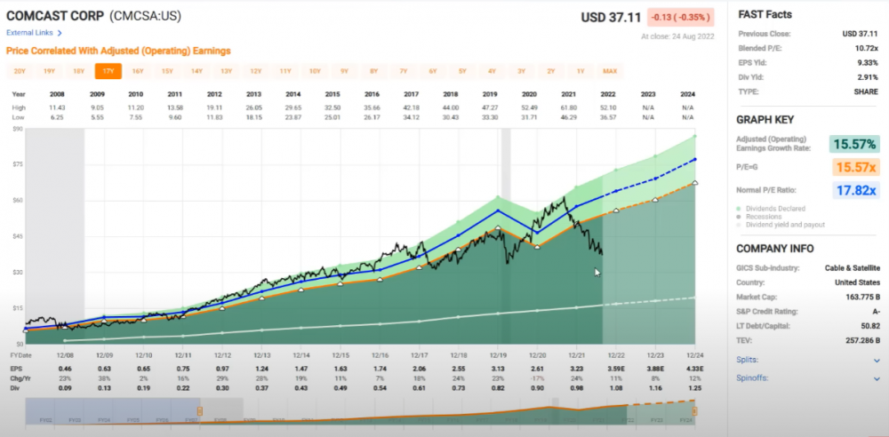Click the orange 15.57x P/E=G swatch
Image resolution: width=889 pixels, height=437 pixels.
[x=854, y=167]
